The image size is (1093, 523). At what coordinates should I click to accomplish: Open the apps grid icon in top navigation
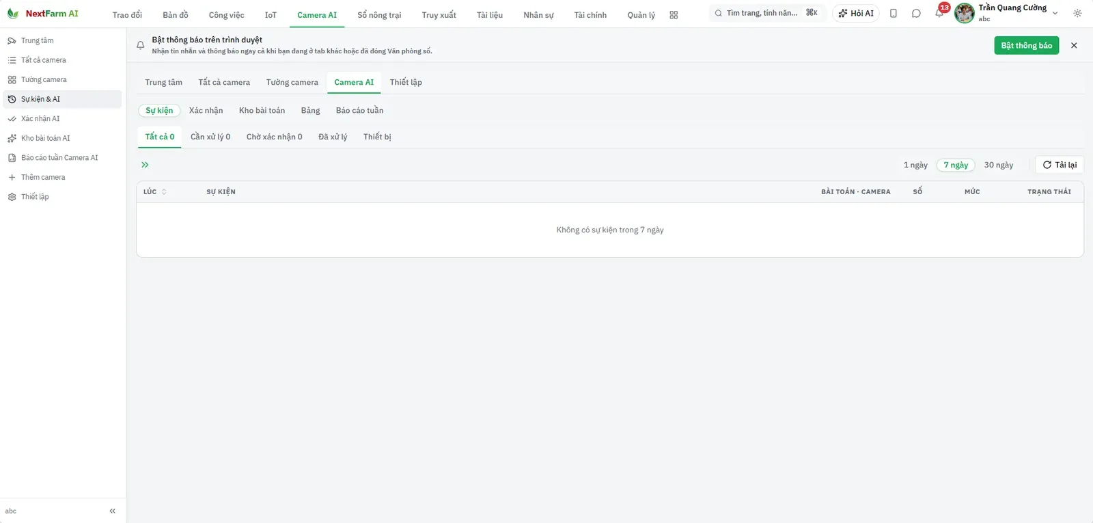(674, 15)
